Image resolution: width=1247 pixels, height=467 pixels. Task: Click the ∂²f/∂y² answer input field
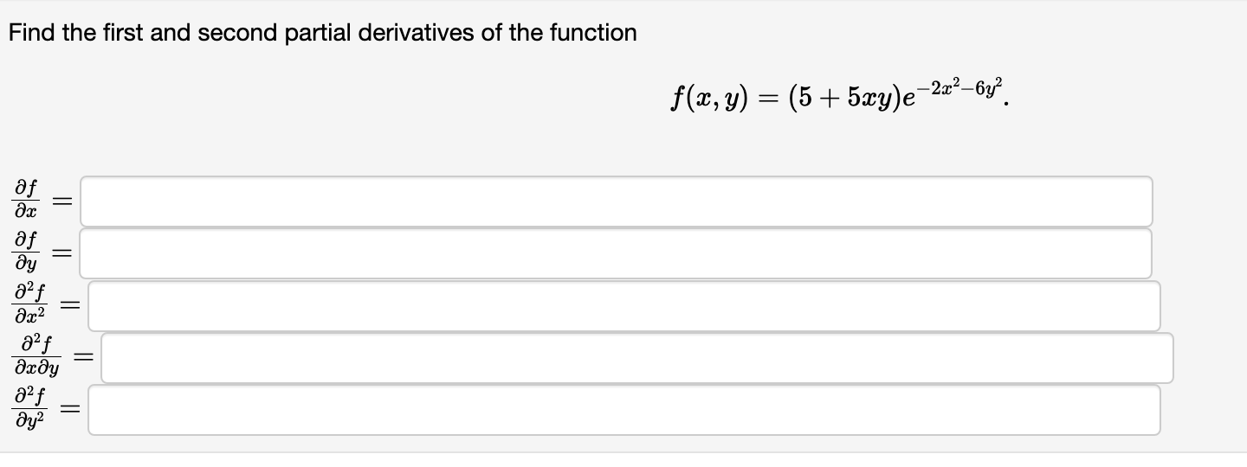tap(623, 410)
